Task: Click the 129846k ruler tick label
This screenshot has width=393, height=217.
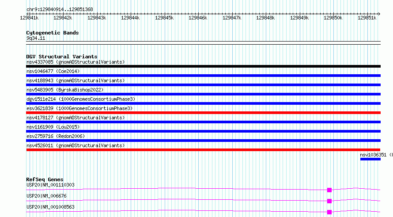Action: coord(198,18)
